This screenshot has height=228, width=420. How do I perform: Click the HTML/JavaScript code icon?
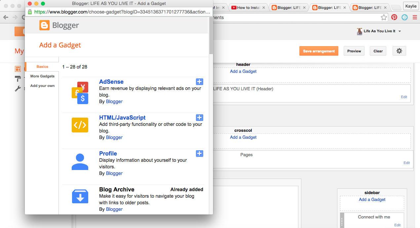[80, 125]
